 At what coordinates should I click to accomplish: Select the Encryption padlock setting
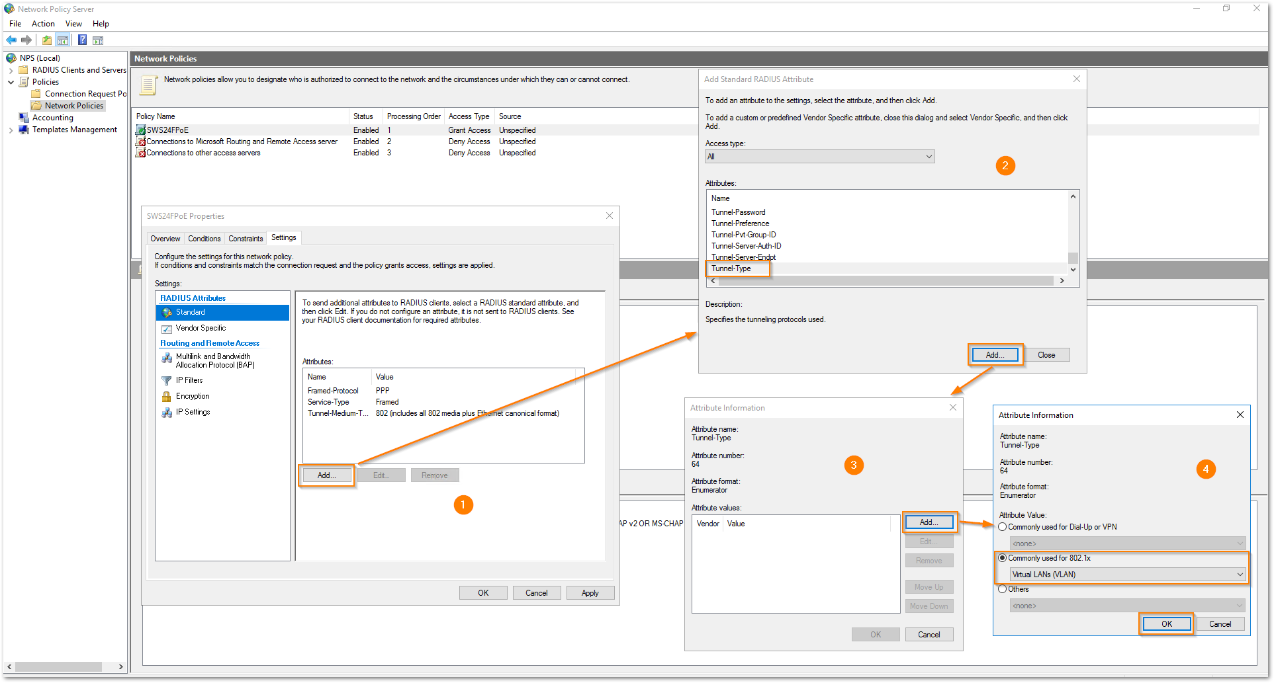[192, 396]
